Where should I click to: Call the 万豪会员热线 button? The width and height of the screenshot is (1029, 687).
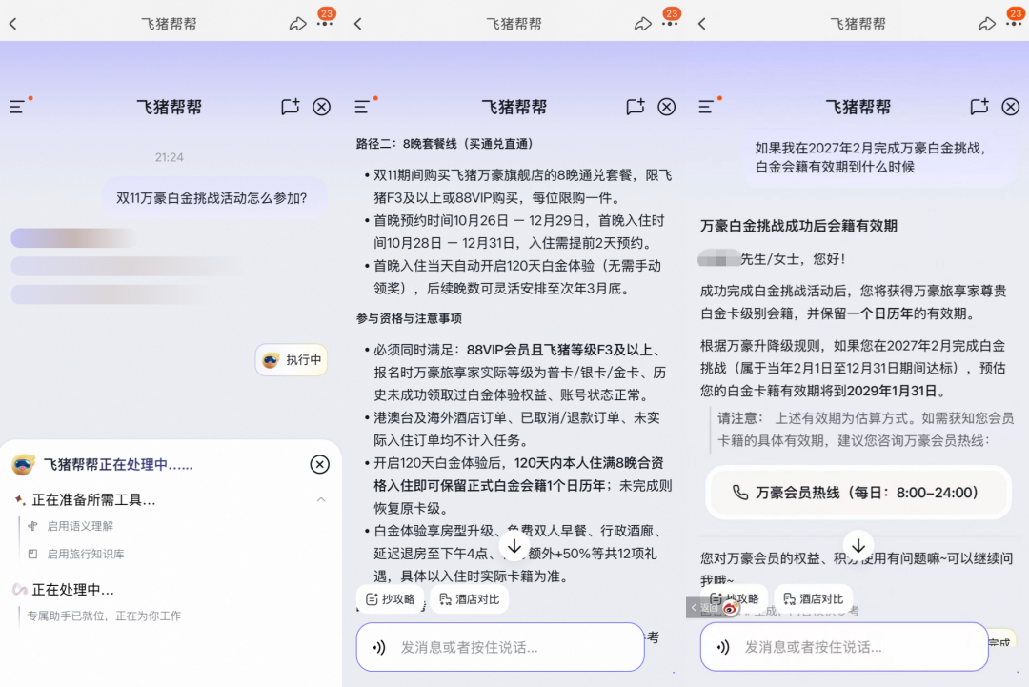click(x=858, y=493)
